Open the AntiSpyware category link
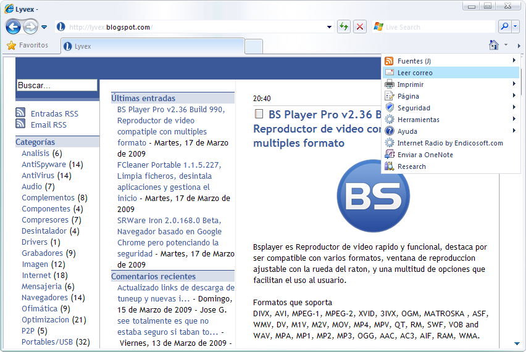This screenshot has width=526, height=352. 44,165
